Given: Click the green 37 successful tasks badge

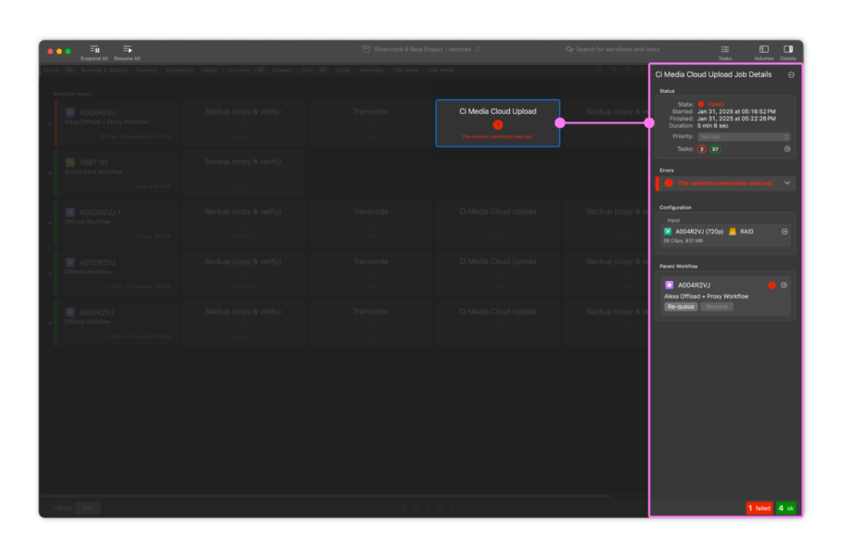Looking at the screenshot, I should pos(715,149).
